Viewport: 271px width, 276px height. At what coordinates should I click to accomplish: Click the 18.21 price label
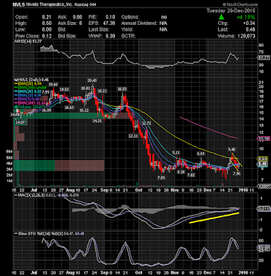point(102,91)
